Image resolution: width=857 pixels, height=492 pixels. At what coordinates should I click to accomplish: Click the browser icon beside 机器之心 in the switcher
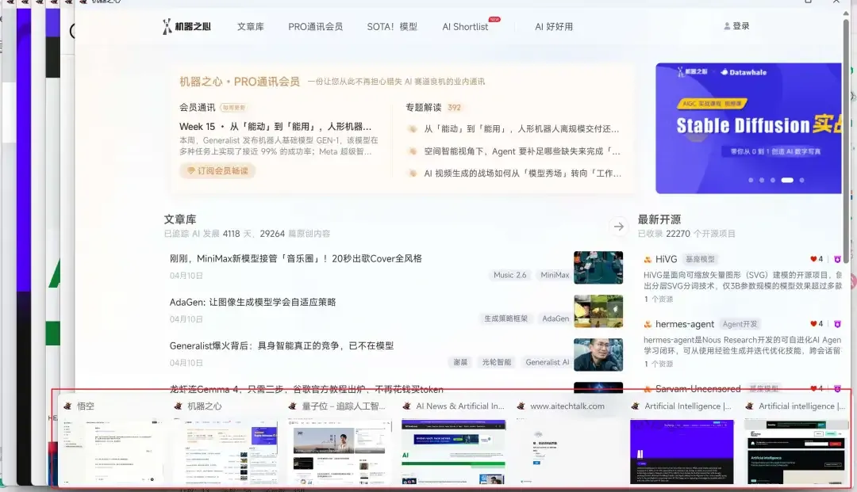click(x=179, y=406)
